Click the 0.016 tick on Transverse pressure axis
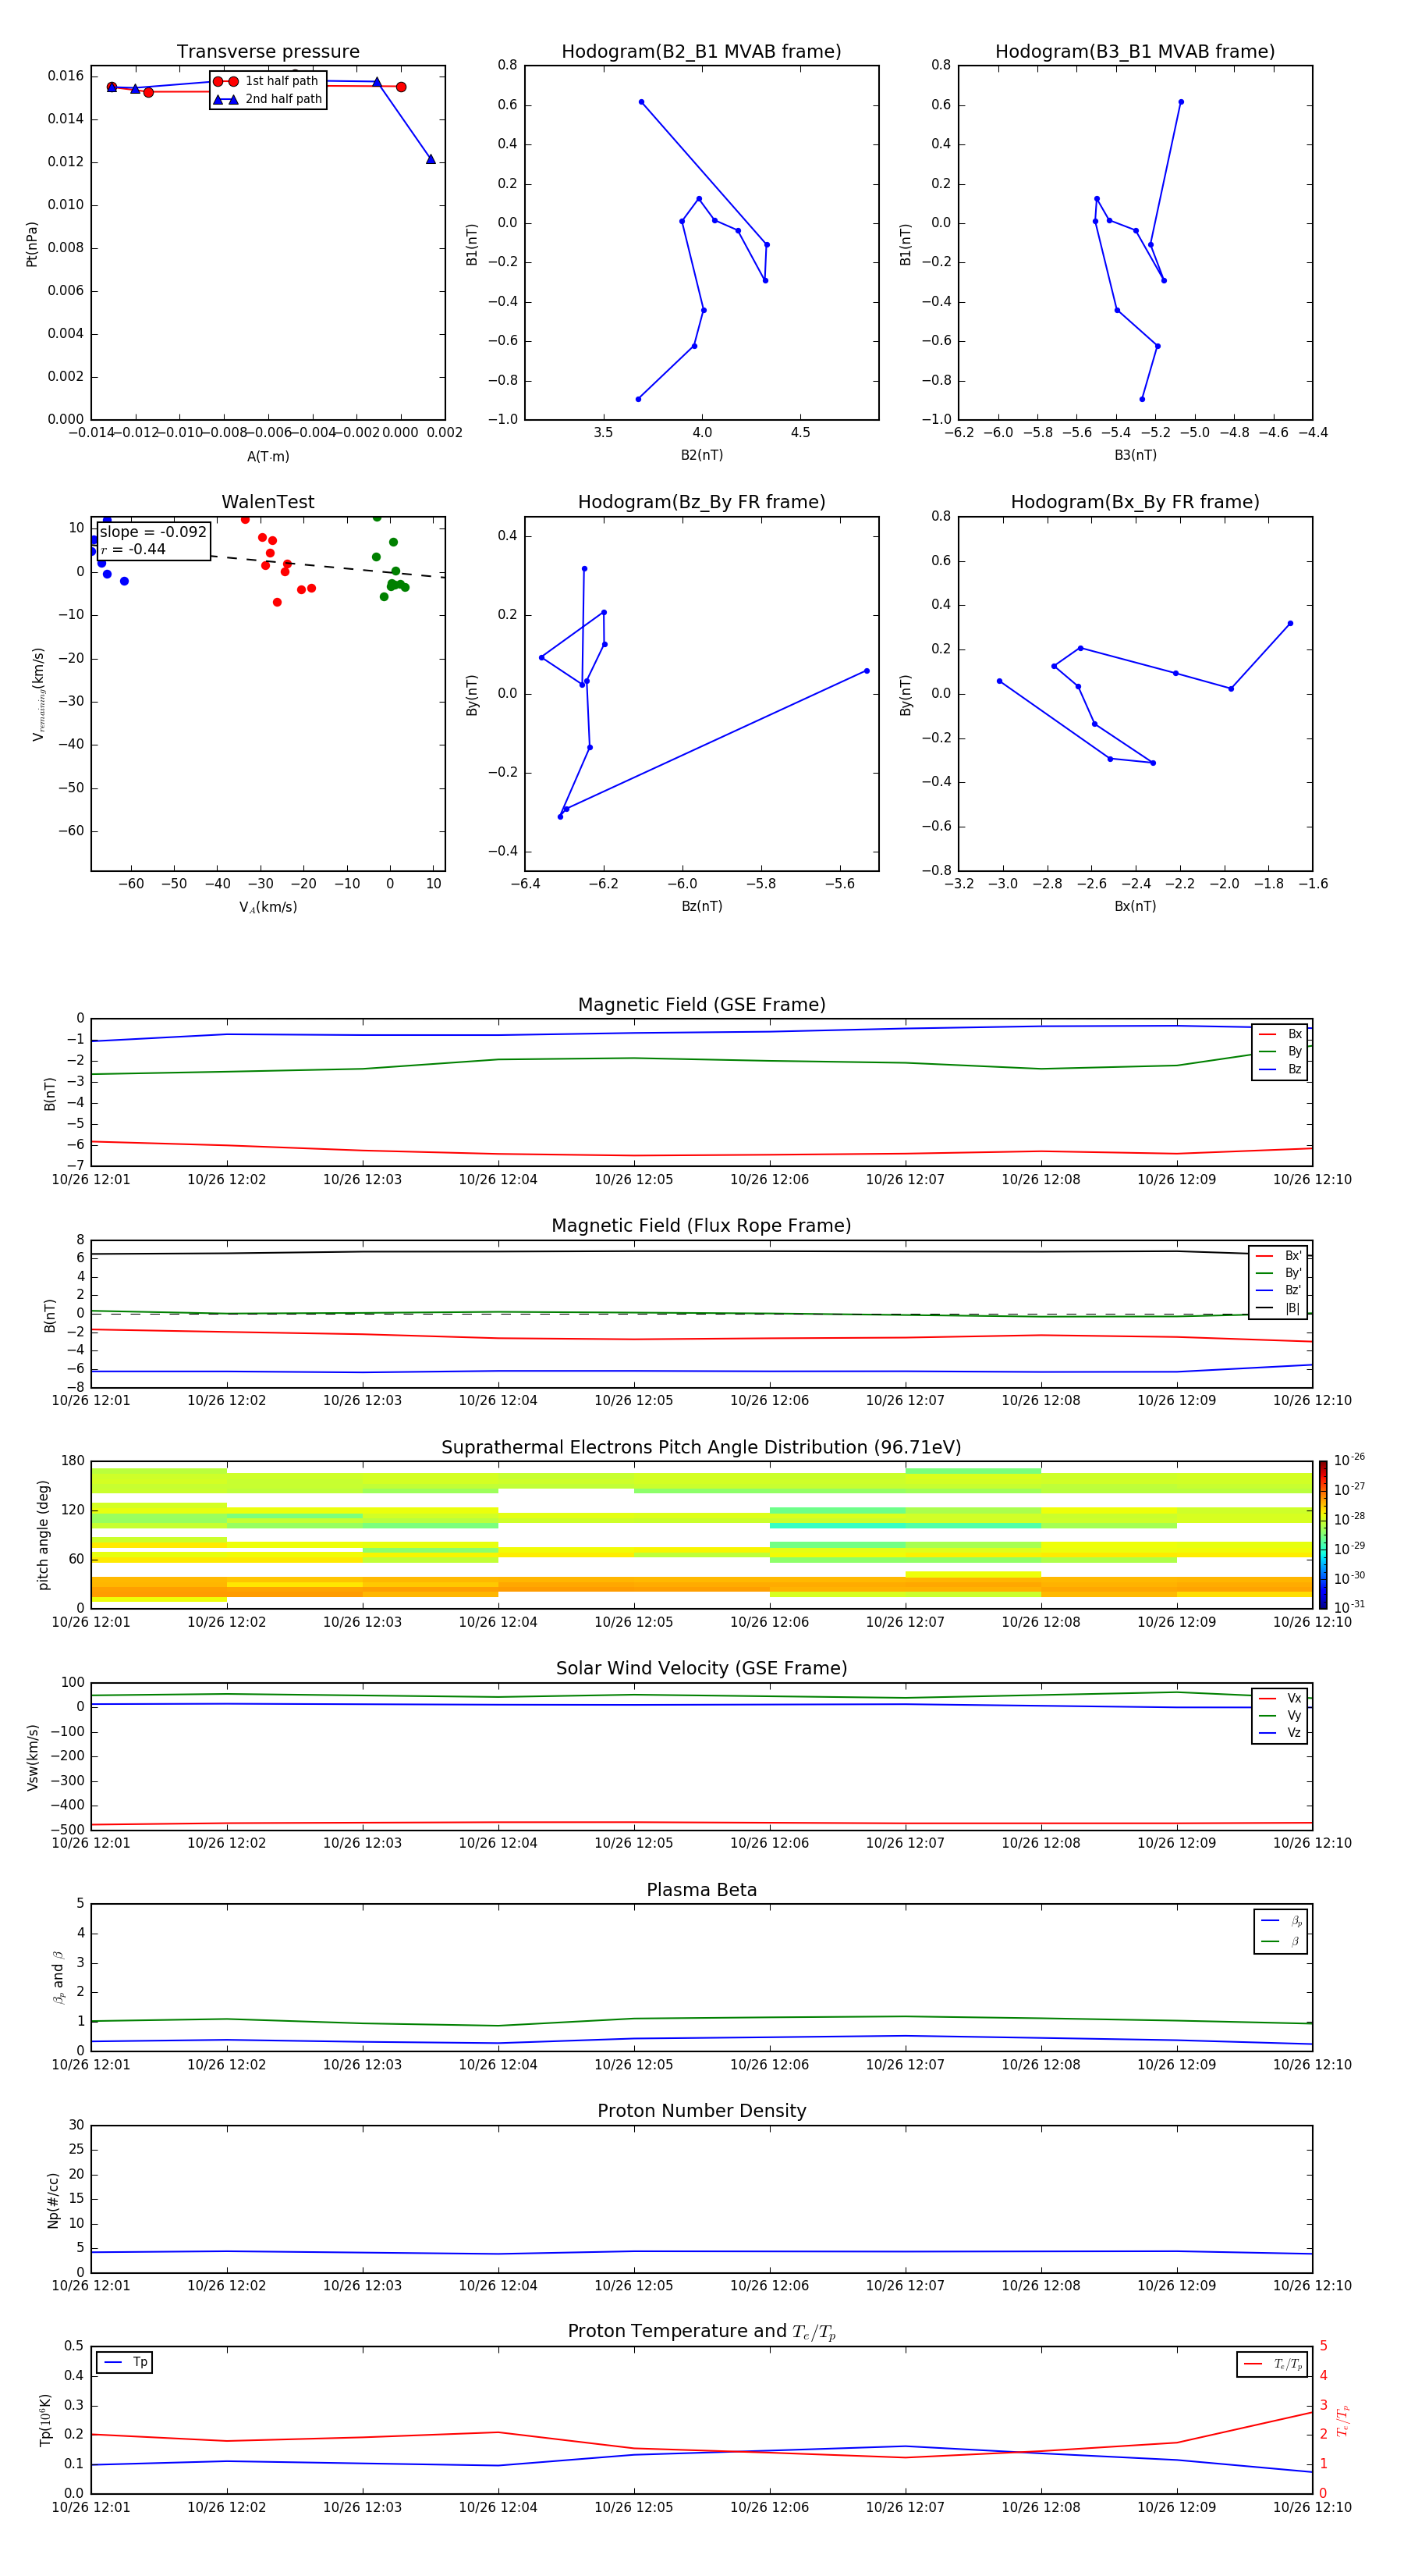The height and width of the screenshot is (2576, 1404). pos(65,76)
